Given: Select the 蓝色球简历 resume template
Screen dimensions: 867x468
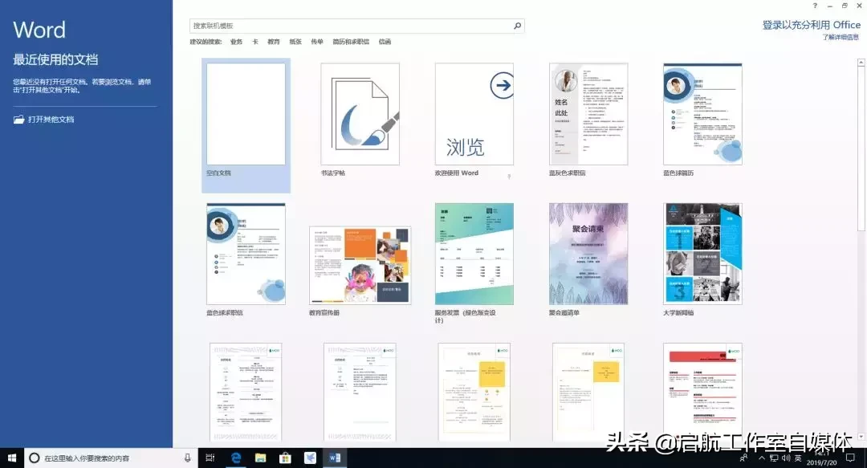Looking at the screenshot, I should pyautogui.click(x=702, y=112).
